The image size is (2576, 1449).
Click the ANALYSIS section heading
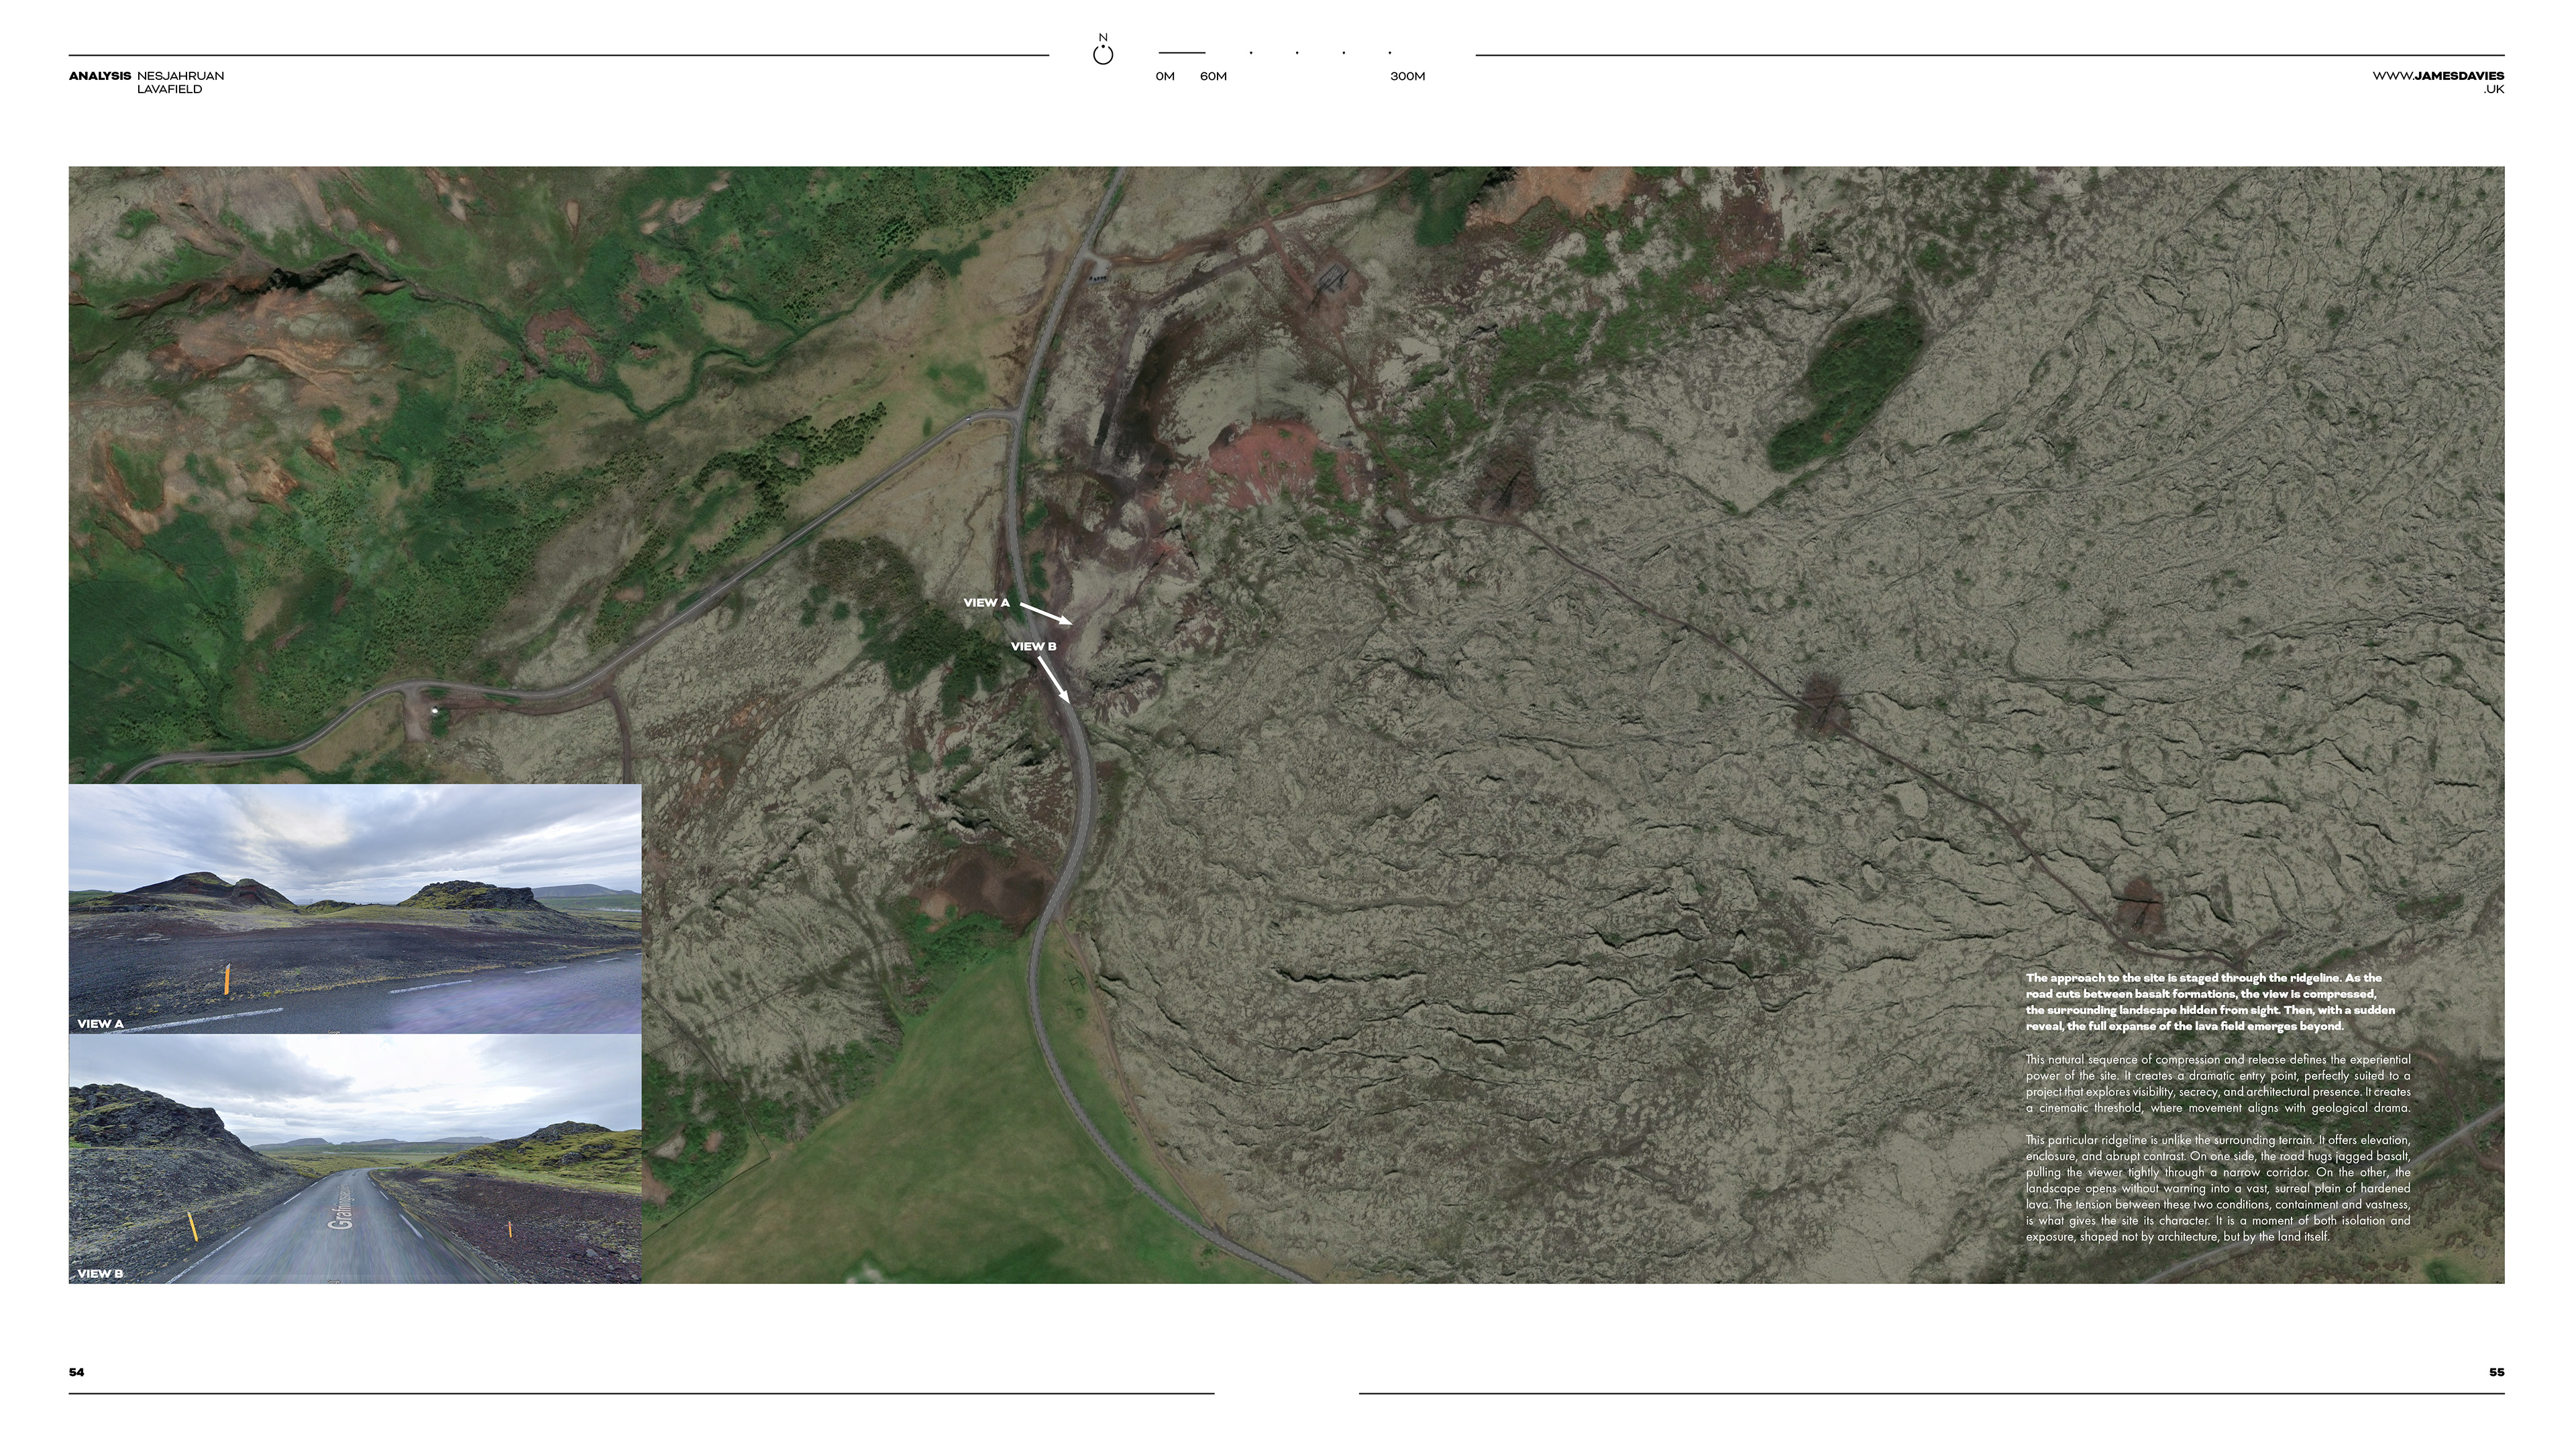[99, 76]
